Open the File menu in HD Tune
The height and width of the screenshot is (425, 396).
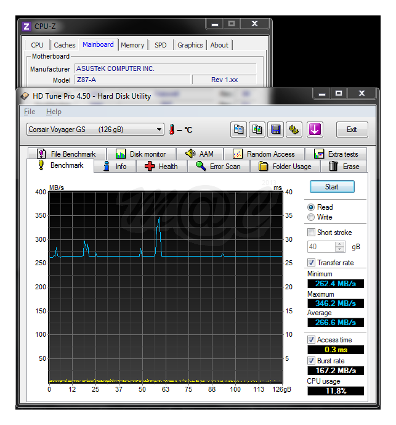[30, 112]
